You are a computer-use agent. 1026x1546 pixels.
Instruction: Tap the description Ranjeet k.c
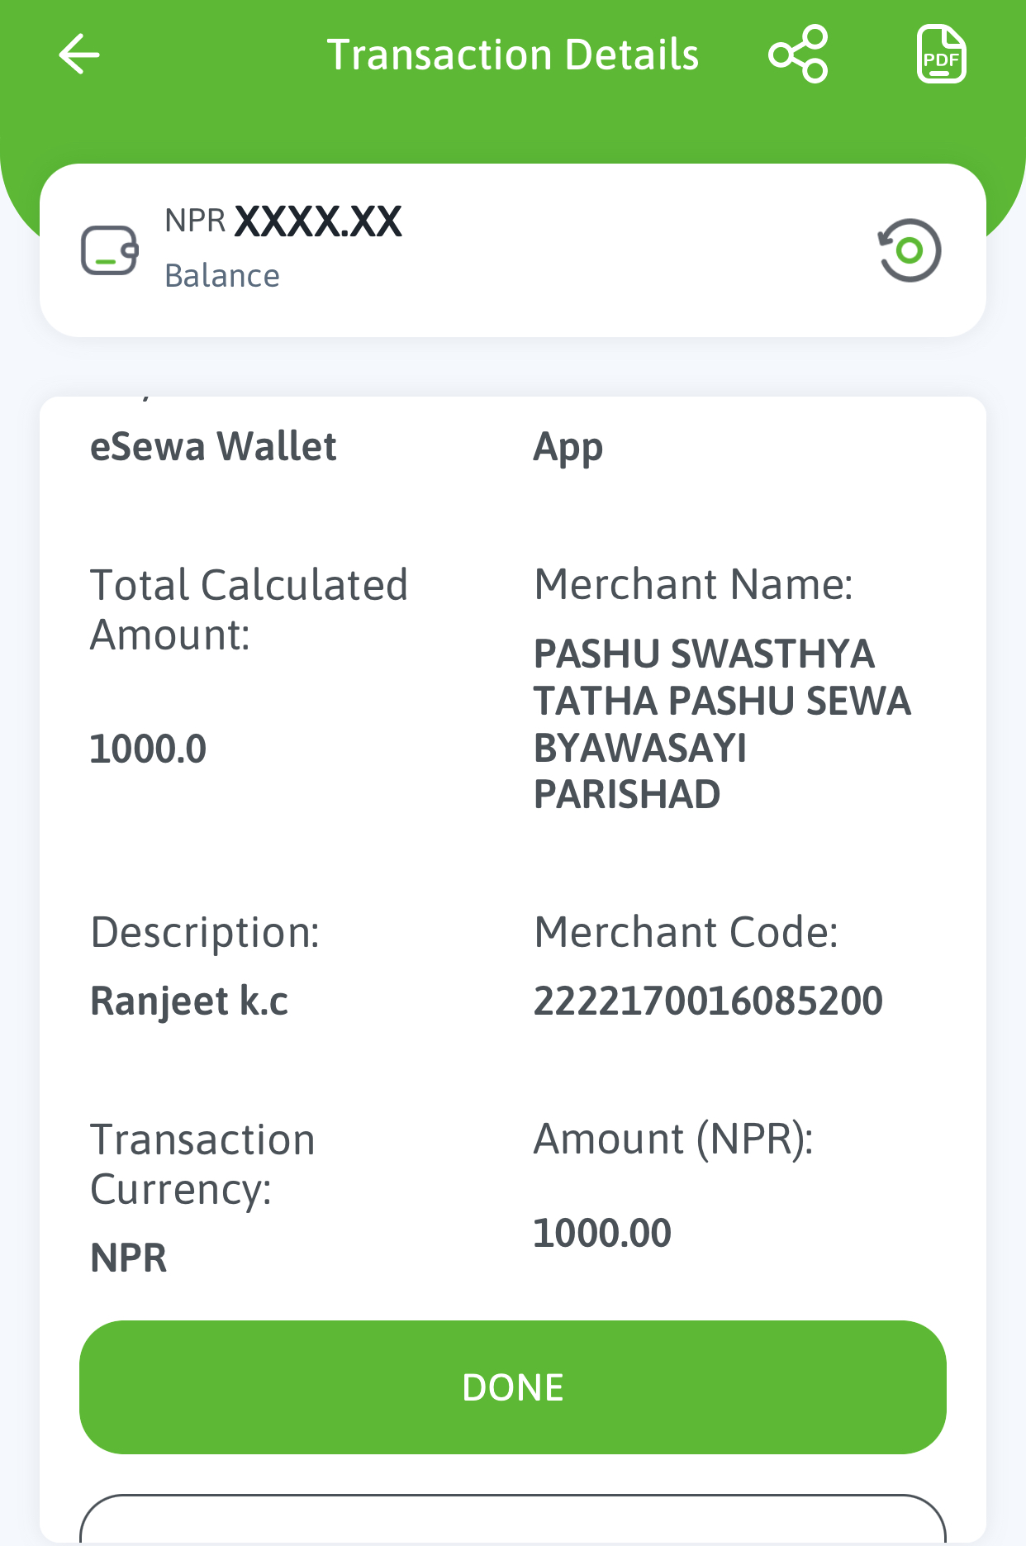click(x=189, y=1001)
